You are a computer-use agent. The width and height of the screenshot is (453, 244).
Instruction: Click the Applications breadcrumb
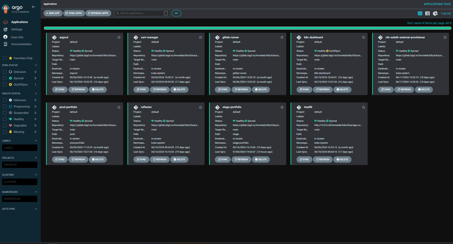point(50,4)
